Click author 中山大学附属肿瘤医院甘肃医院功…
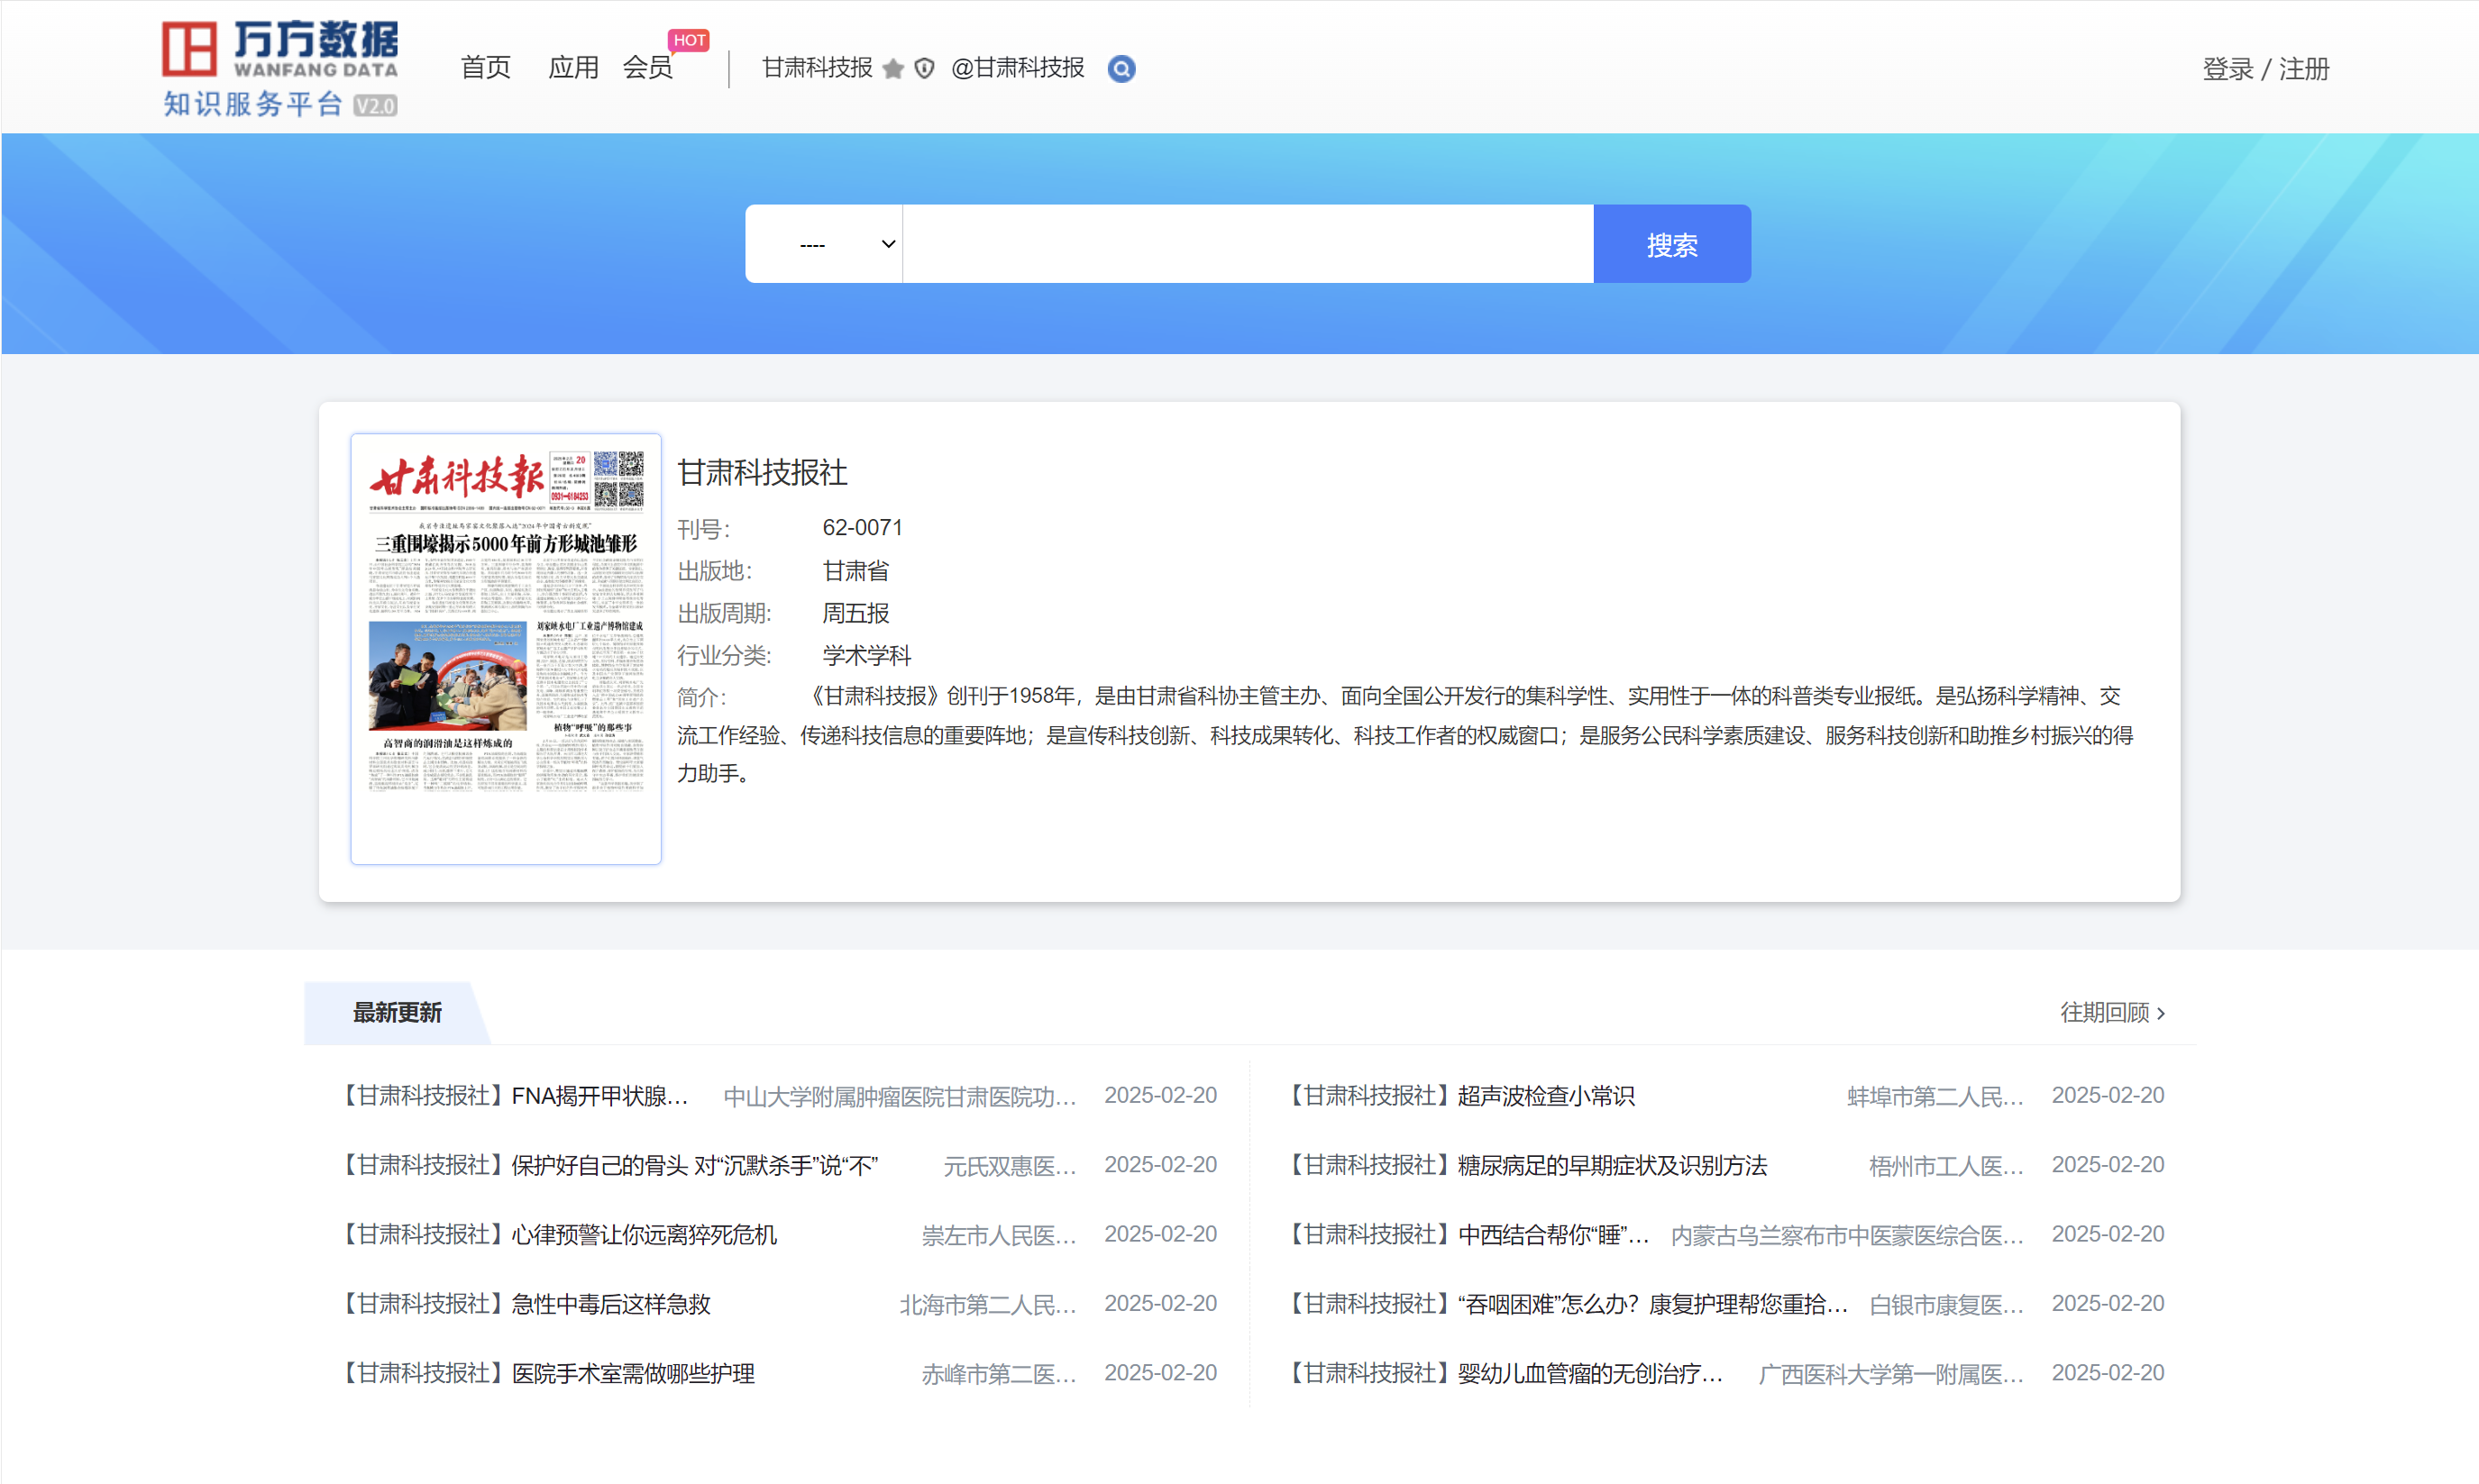 (900, 1097)
